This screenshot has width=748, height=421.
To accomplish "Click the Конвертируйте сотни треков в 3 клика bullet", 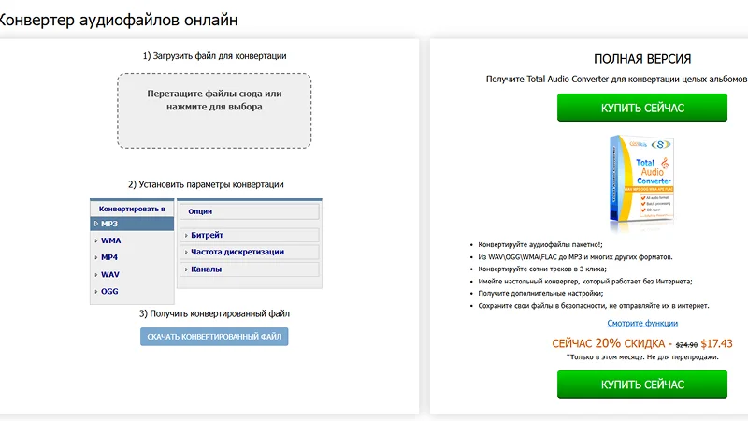I will point(542,269).
